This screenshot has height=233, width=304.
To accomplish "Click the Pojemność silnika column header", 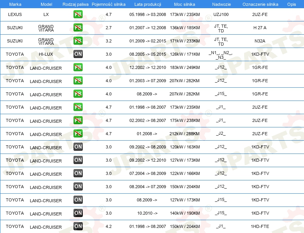I will (108, 4).
